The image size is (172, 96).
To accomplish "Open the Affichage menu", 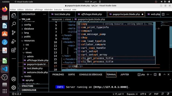I will (39, 10).
